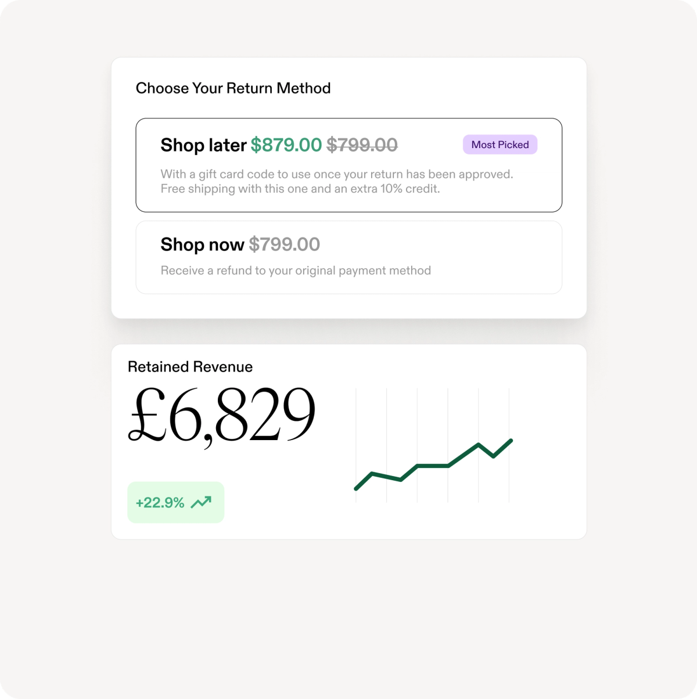
Task: Click the strikethrough $799.00 price on Shop later
Action: [361, 145]
